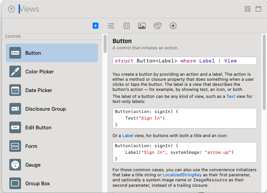
Task: Select the Button row in Controls
Action: coord(52,53)
